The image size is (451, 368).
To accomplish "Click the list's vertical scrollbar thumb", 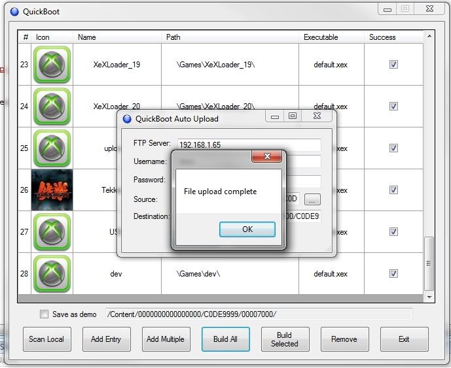I will (429, 263).
